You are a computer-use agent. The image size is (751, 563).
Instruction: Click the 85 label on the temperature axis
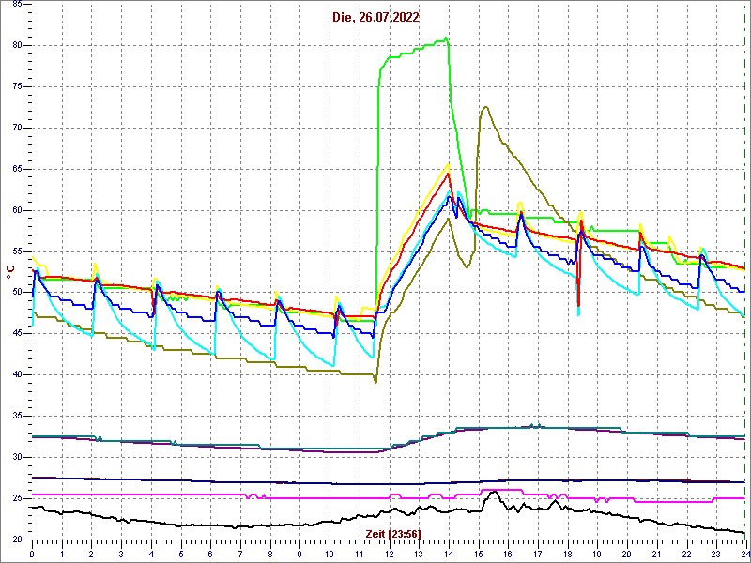[17, 5]
